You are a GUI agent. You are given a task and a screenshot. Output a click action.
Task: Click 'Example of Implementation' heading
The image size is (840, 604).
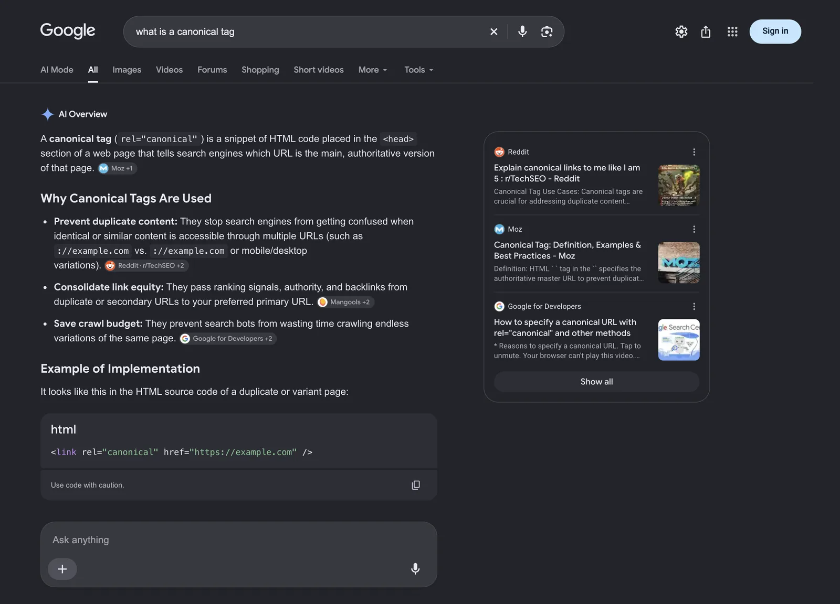pyautogui.click(x=120, y=369)
